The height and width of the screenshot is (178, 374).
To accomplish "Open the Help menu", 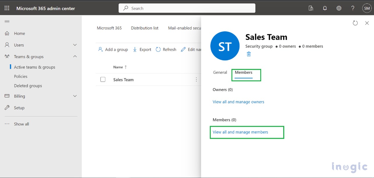I will [x=353, y=8].
